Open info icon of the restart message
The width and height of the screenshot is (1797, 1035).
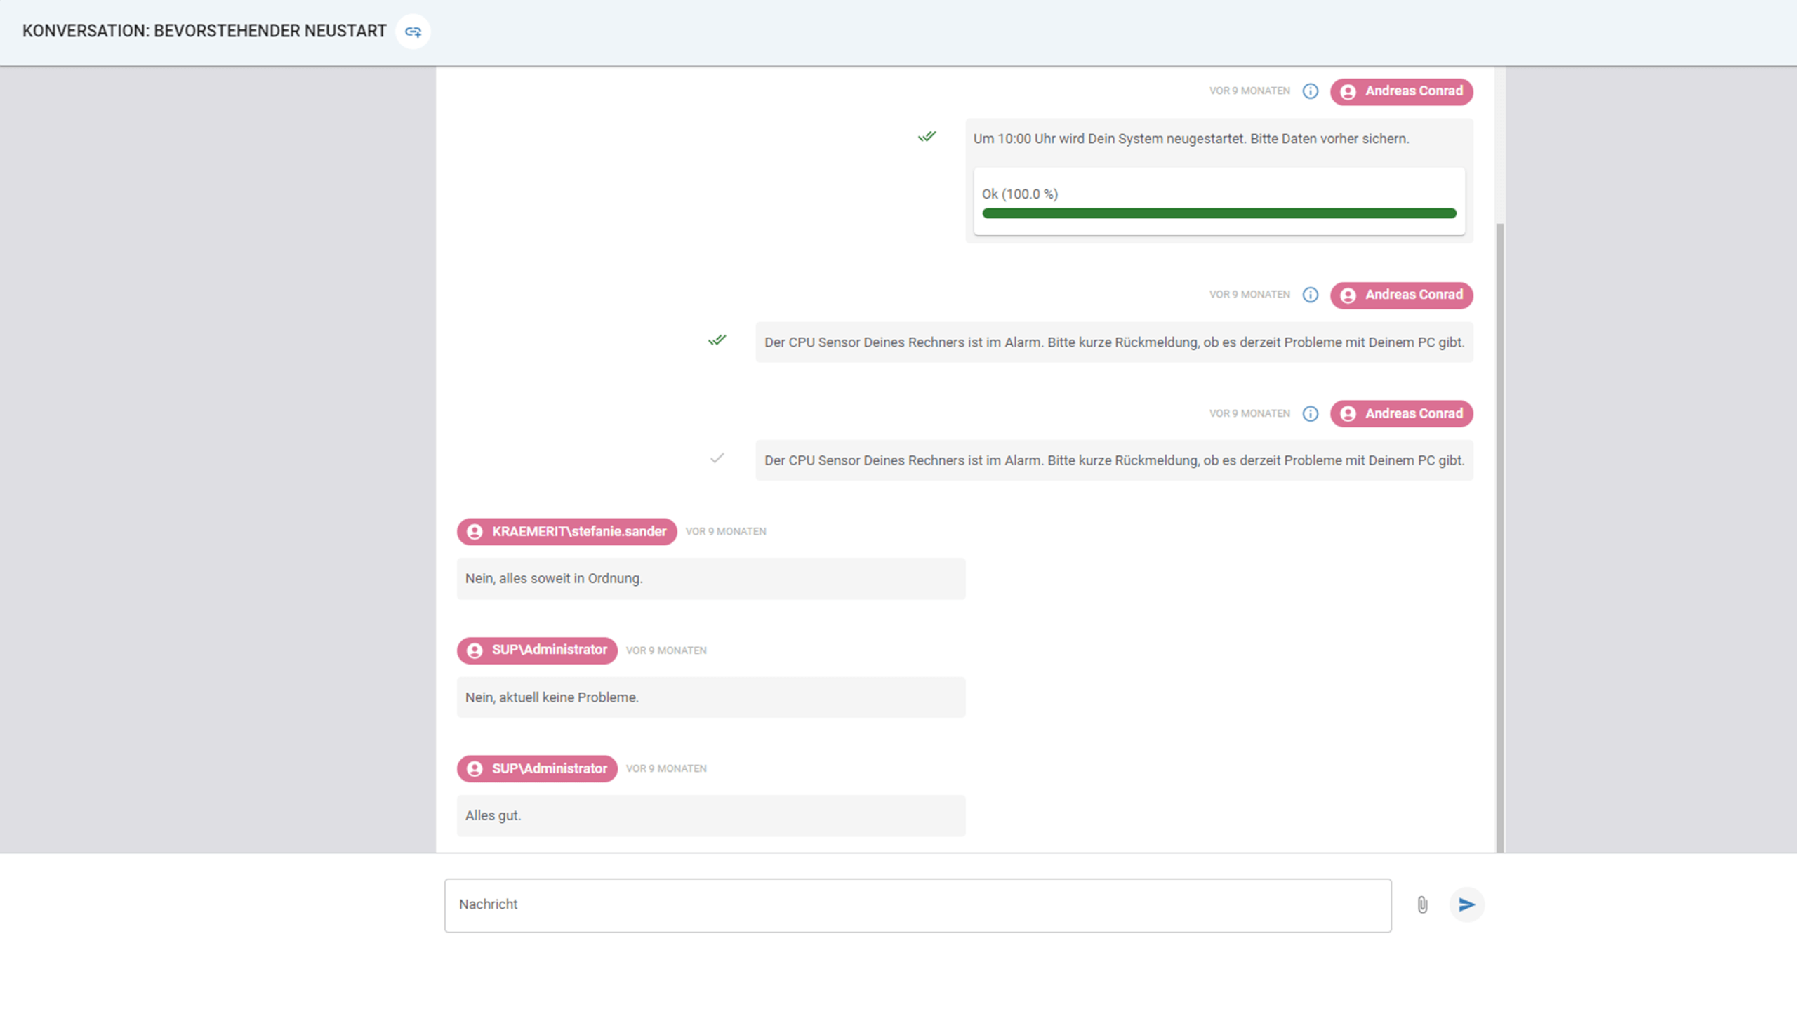(1310, 91)
